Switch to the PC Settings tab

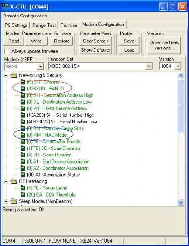pos(16,25)
